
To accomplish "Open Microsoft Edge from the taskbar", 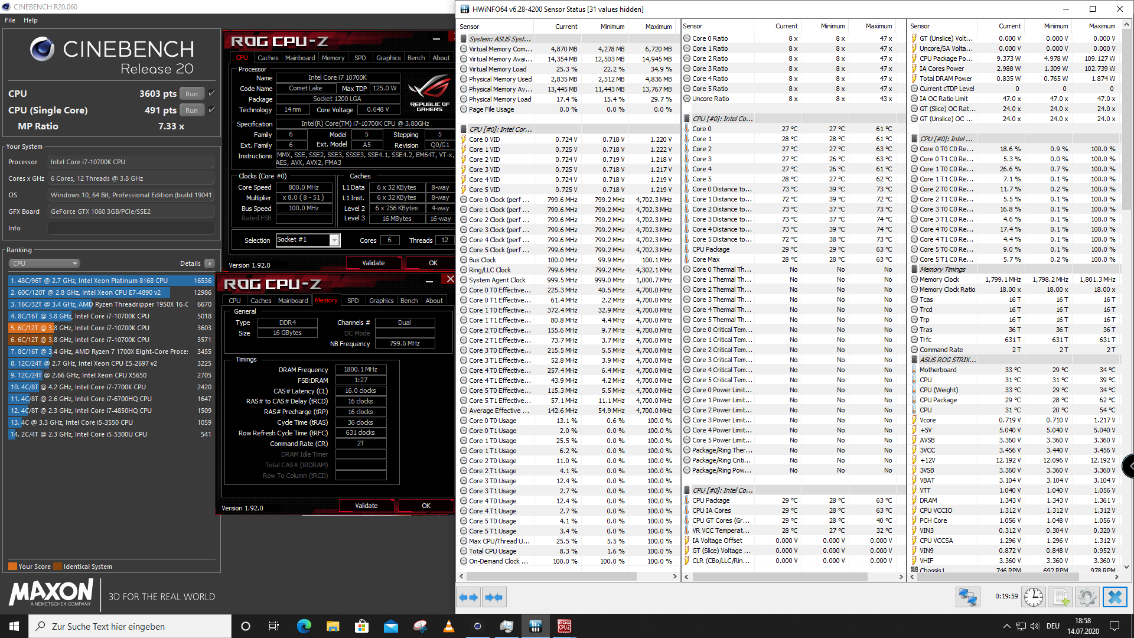I will [304, 626].
